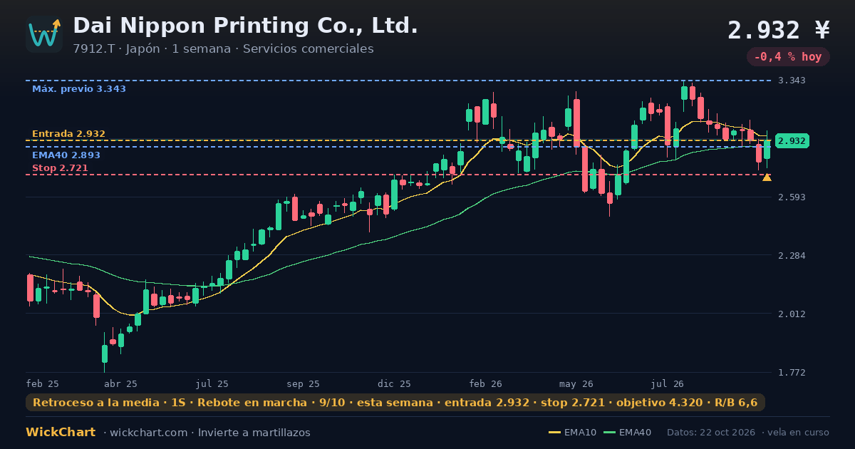
Task: Select the Dai Nippon Printing Co., Ltd. title
Action: pos(245,26)
